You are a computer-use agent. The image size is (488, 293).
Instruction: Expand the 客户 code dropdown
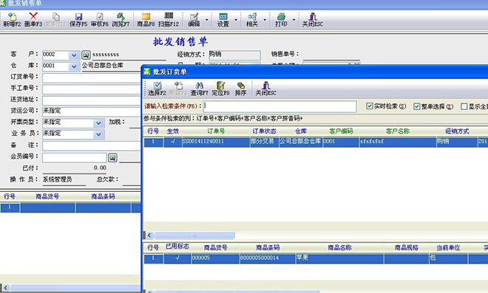click(74, 55)
